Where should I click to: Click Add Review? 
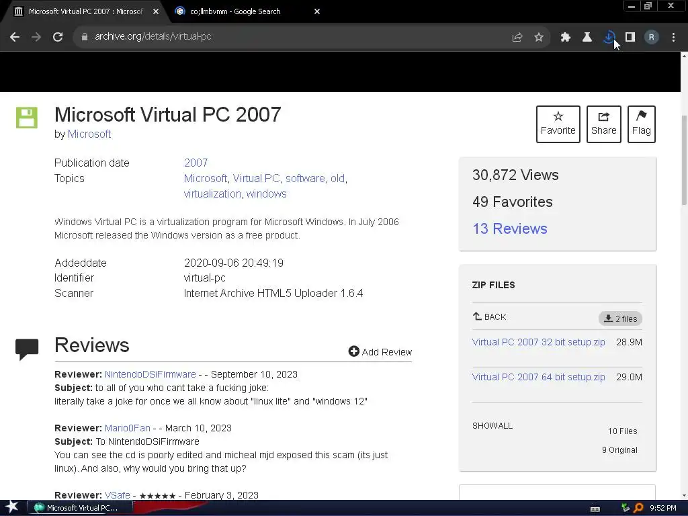(380, 352)
